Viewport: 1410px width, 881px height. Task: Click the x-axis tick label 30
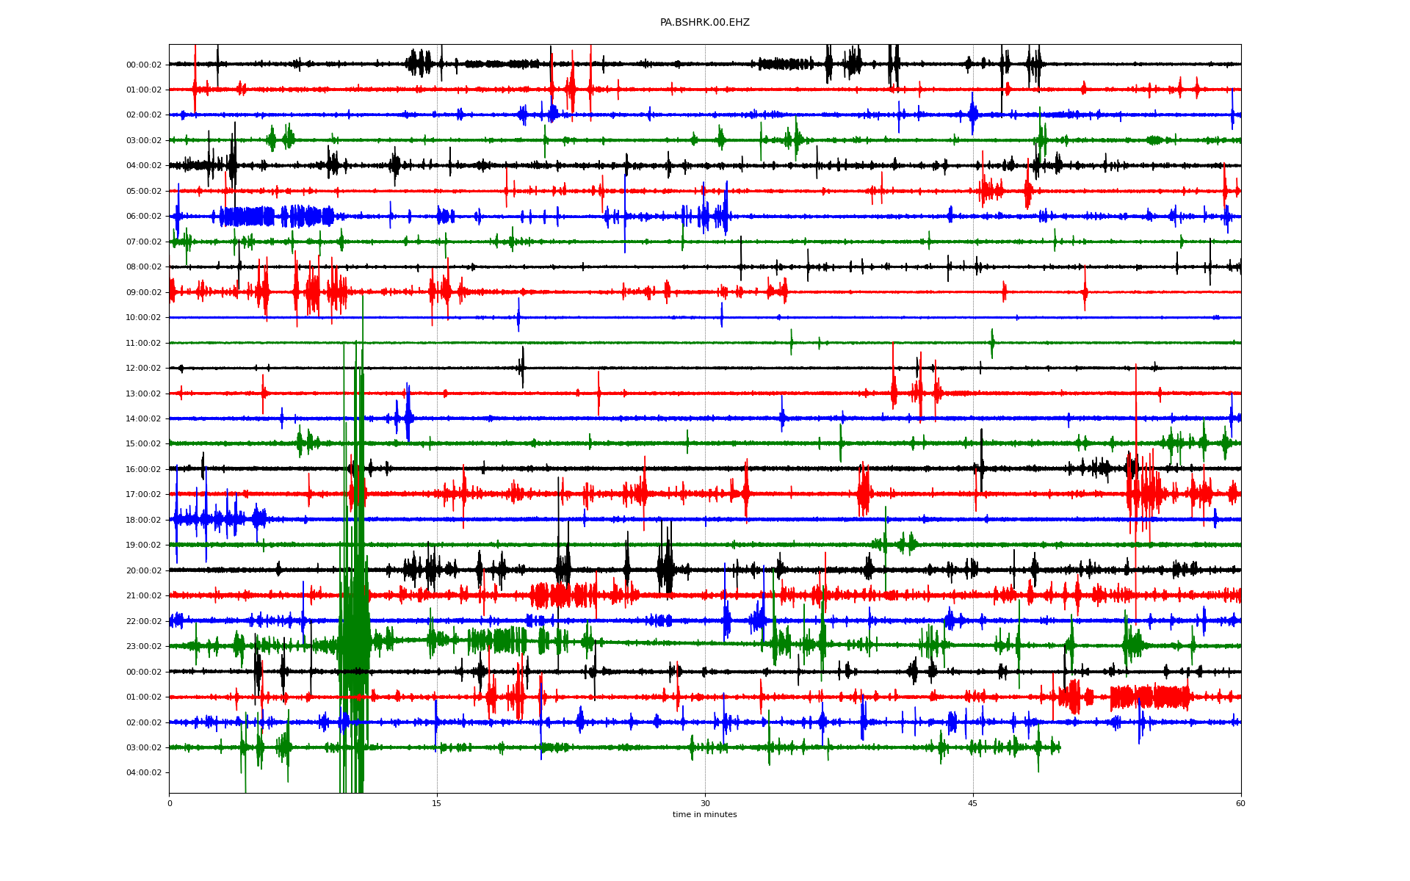[x=705, y=803]
